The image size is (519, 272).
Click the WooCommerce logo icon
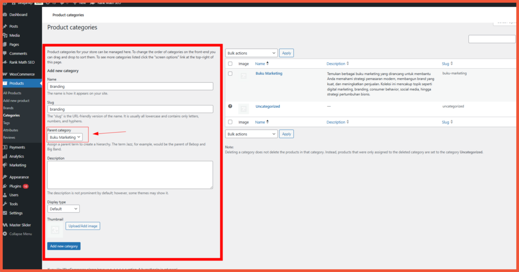click(5, 74)
